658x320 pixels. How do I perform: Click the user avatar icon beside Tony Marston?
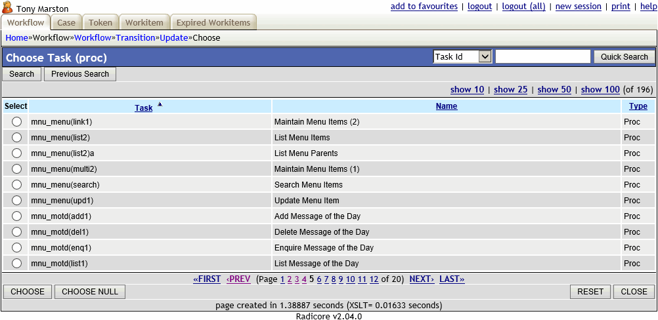coord(8,8)
